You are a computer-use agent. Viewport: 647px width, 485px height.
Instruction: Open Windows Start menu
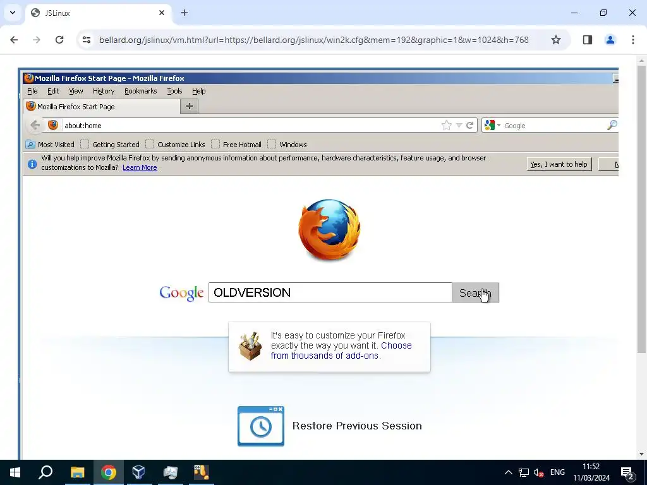coord(15,472)
